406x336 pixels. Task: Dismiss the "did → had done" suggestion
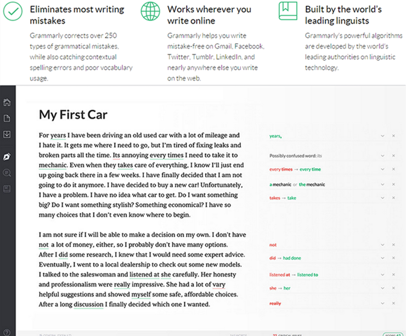click(393, 258)
